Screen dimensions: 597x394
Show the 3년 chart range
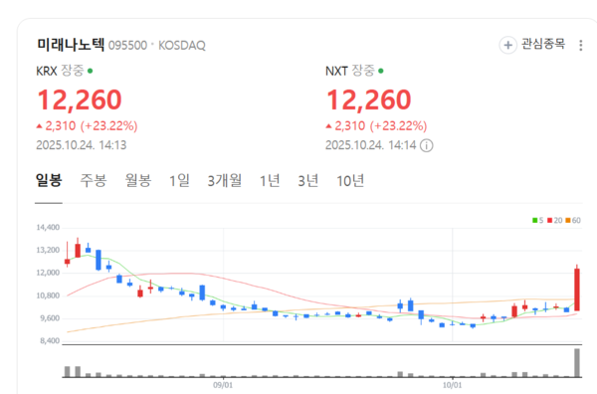pos(308,180)
